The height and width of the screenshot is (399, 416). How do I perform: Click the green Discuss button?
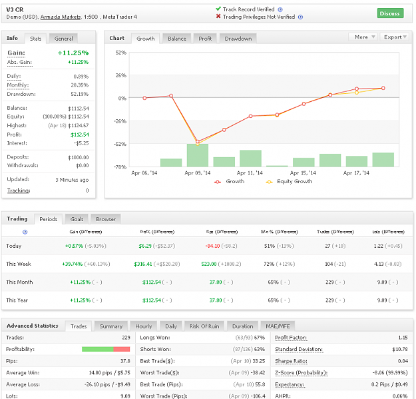(x=390, y=13)
